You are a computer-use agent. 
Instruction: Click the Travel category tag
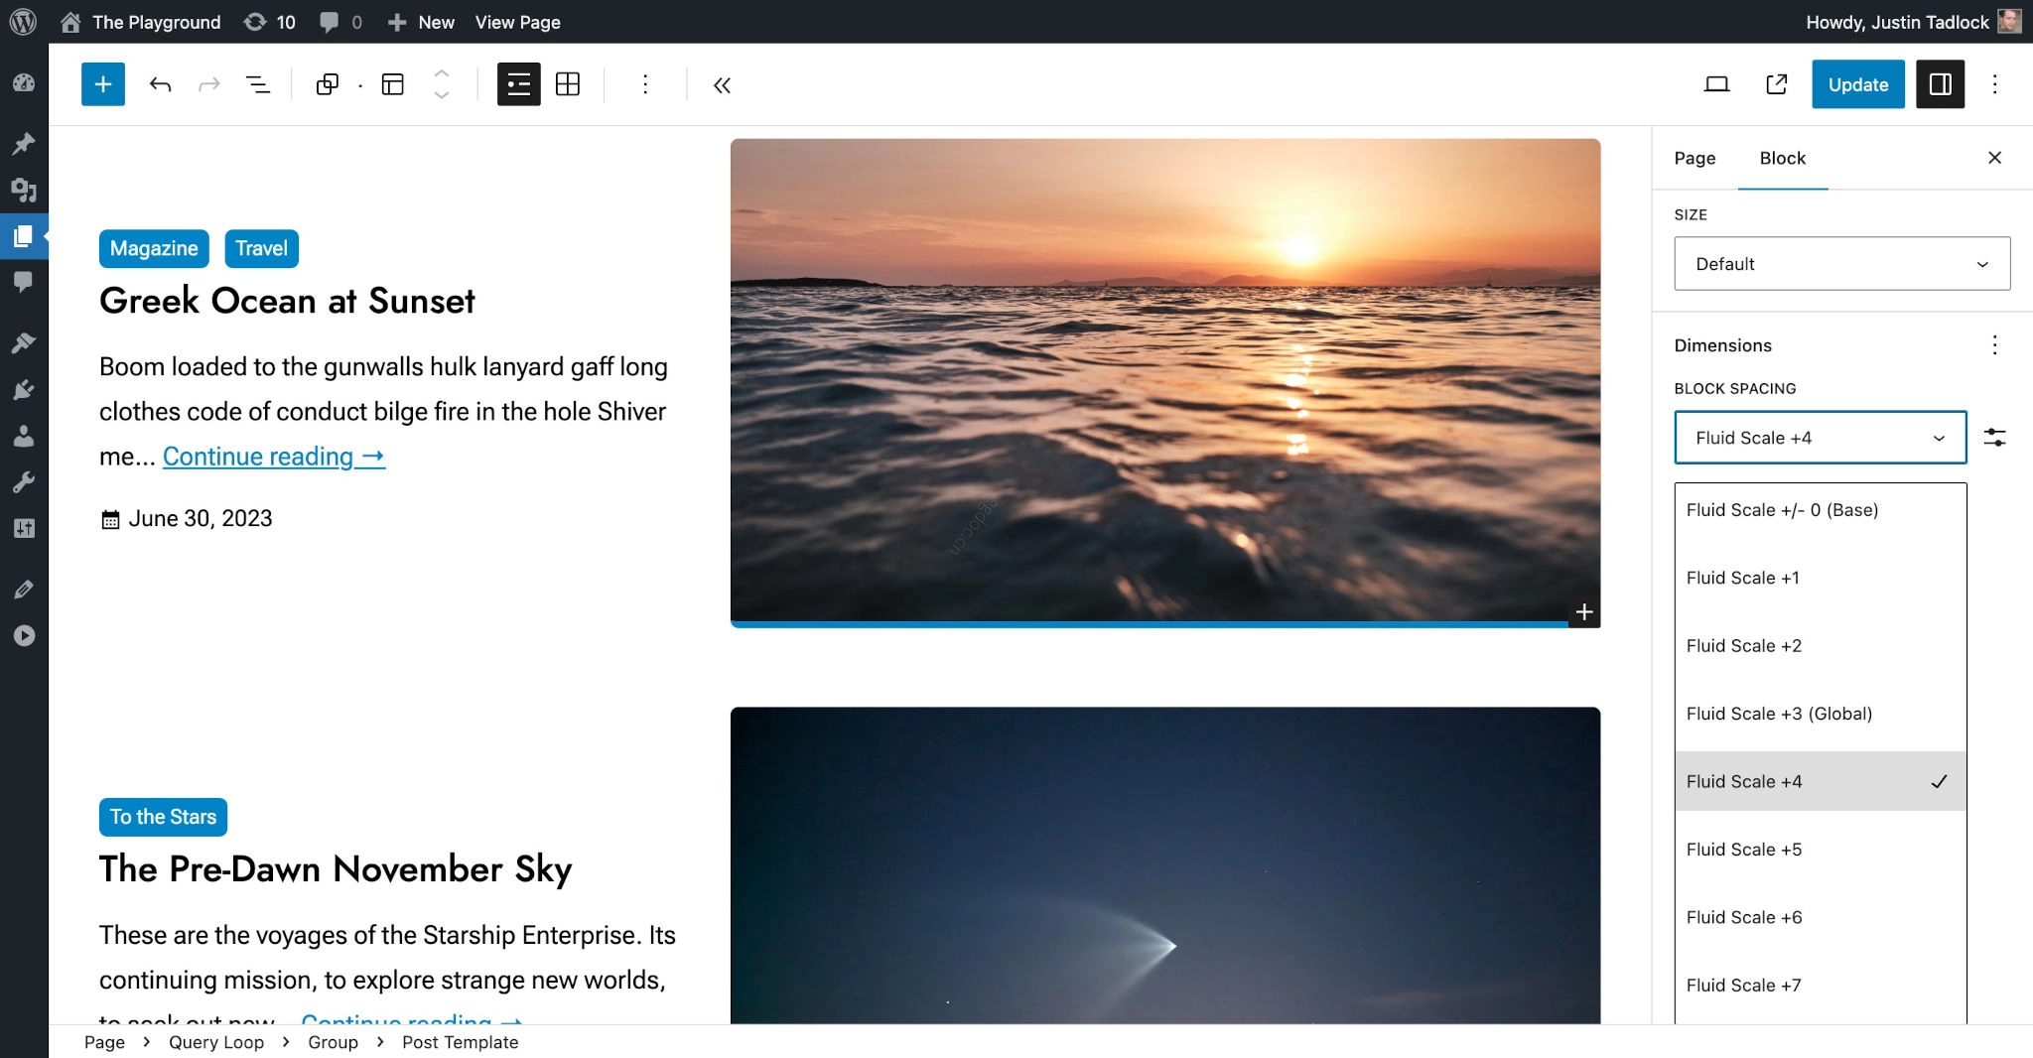point(261,248)
